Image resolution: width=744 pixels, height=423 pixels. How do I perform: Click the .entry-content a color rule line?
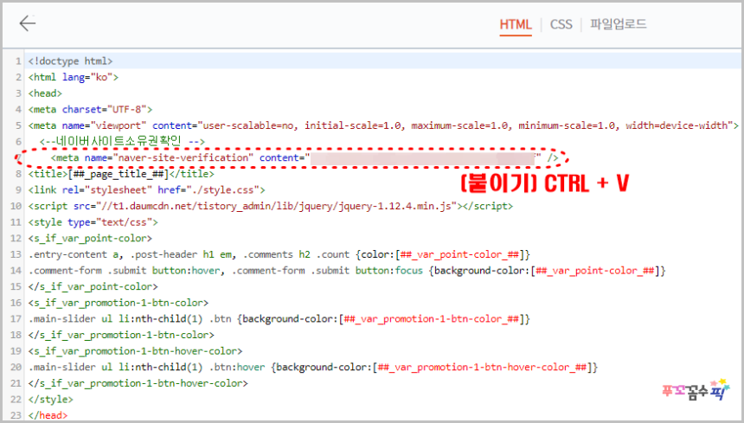[279, 254]
